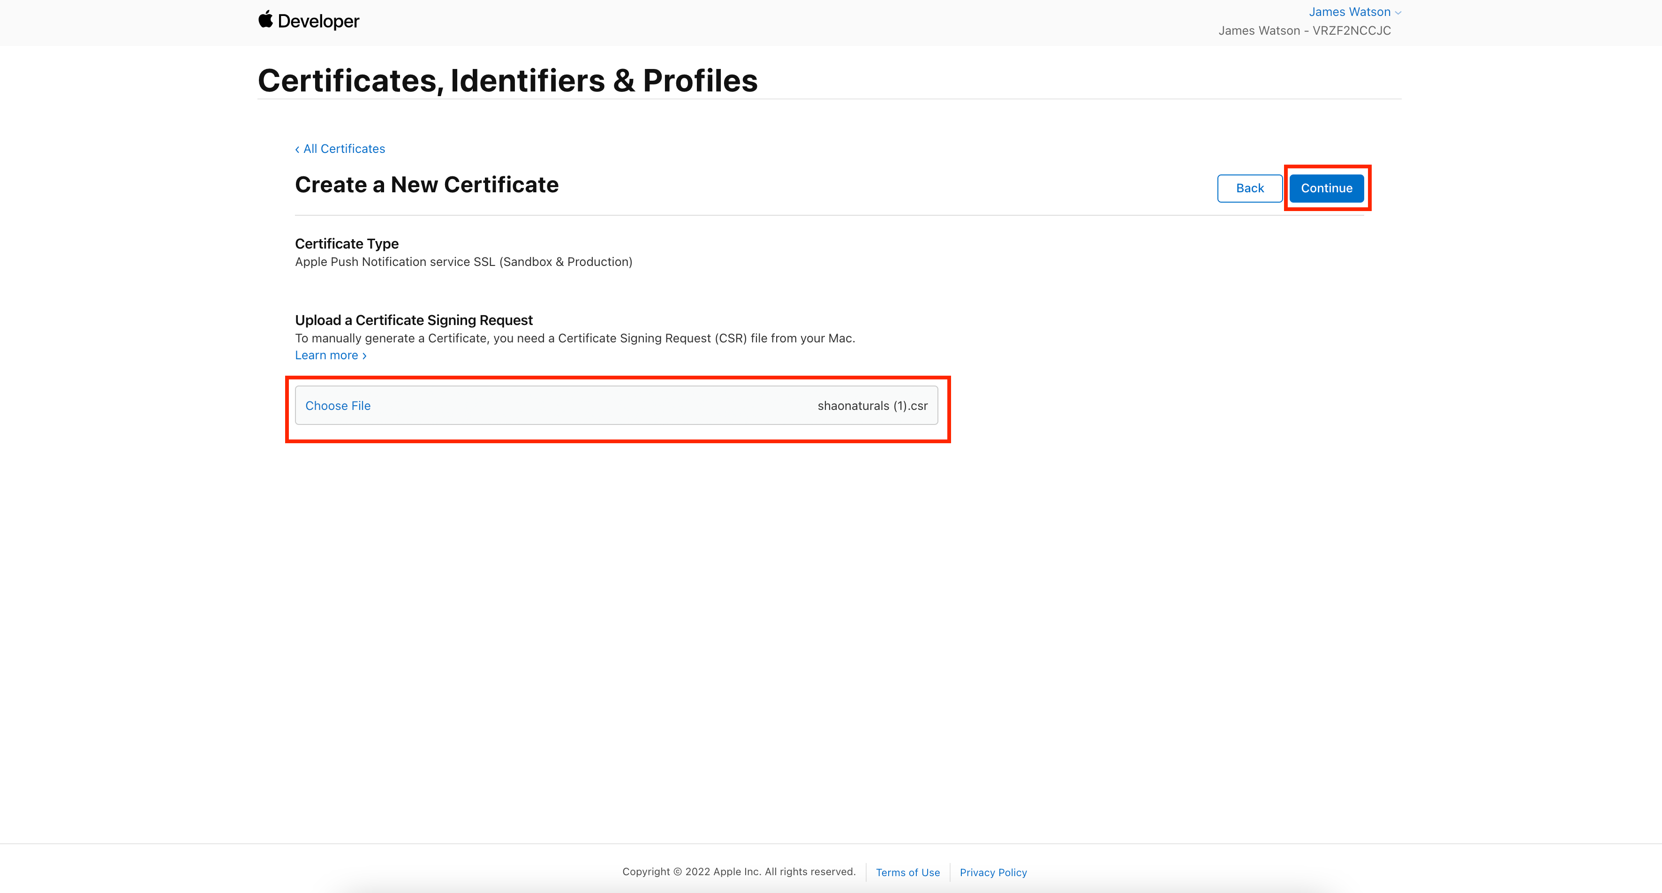1662x893 pixels.
Task: Click the Create a New Certificate heading
Action: (x=426, y=184)
